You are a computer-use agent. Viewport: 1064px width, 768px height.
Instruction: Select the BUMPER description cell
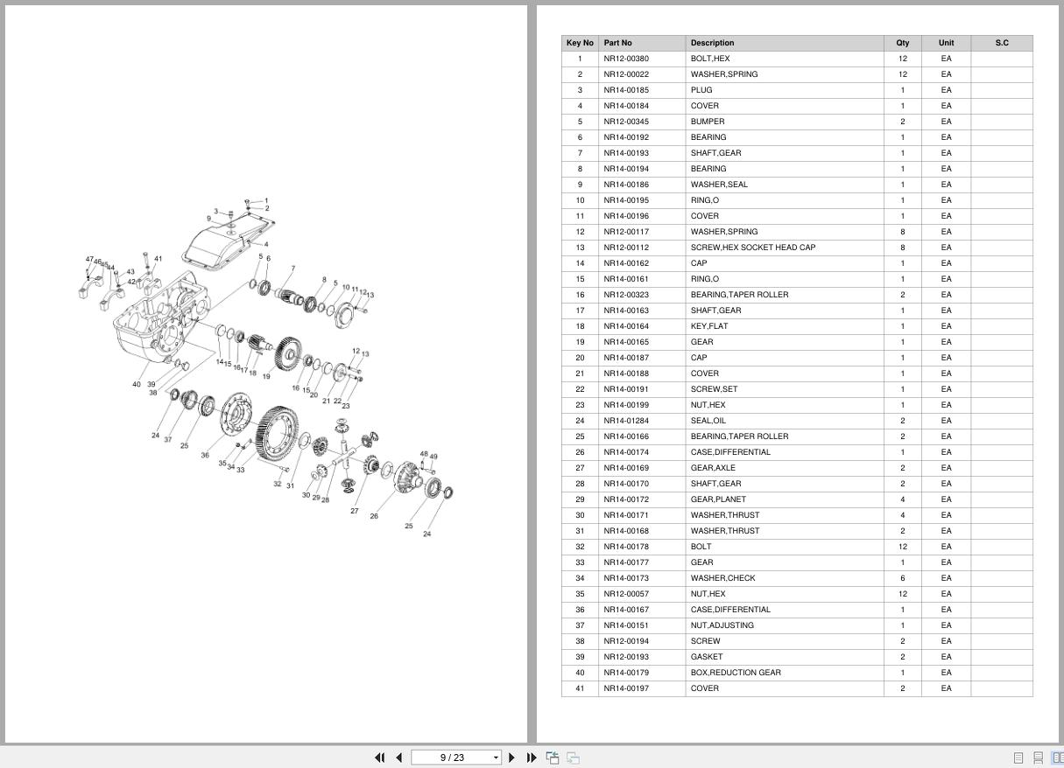[785, 122]
